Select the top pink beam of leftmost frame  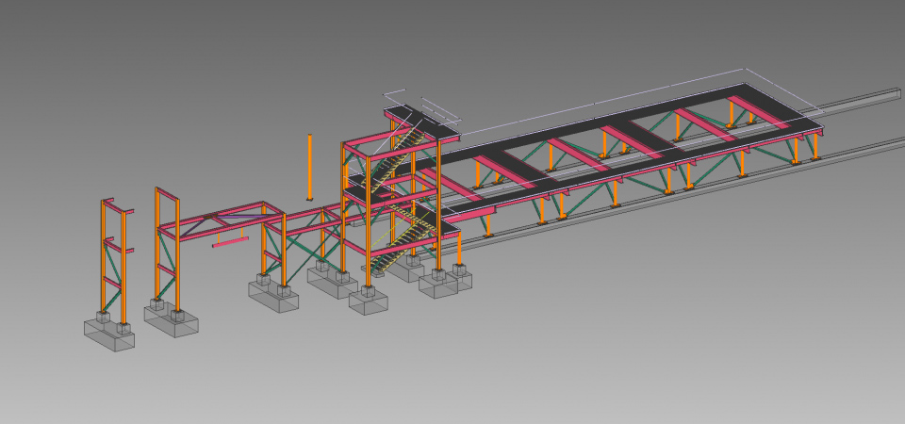pos(108,204)
